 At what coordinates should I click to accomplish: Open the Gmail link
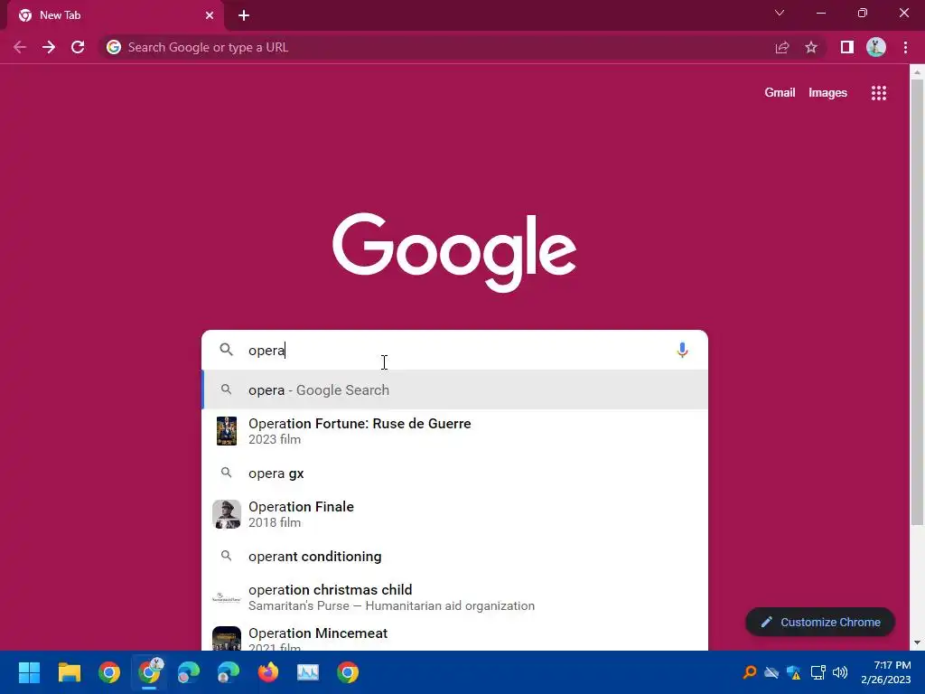point(780,93)
